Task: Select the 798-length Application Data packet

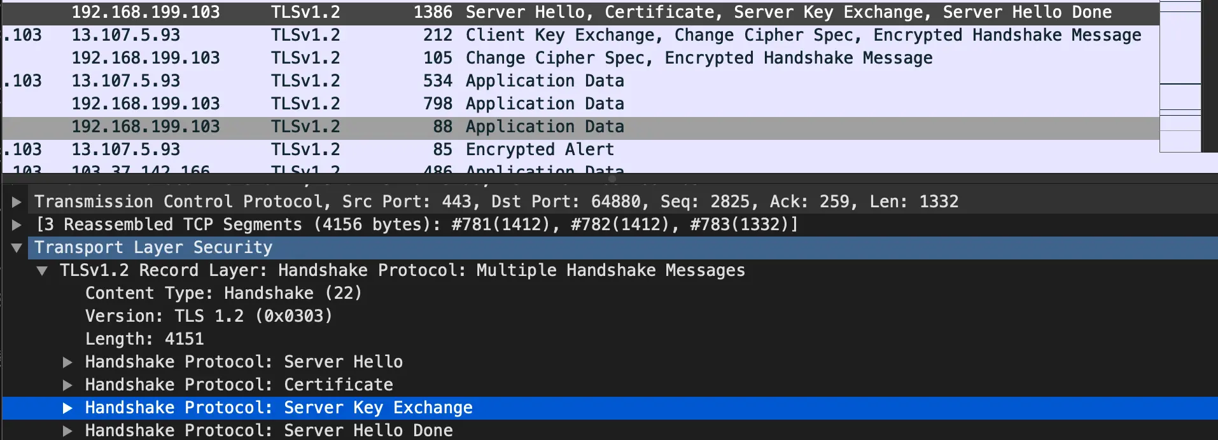Action: tap(580, 104)
